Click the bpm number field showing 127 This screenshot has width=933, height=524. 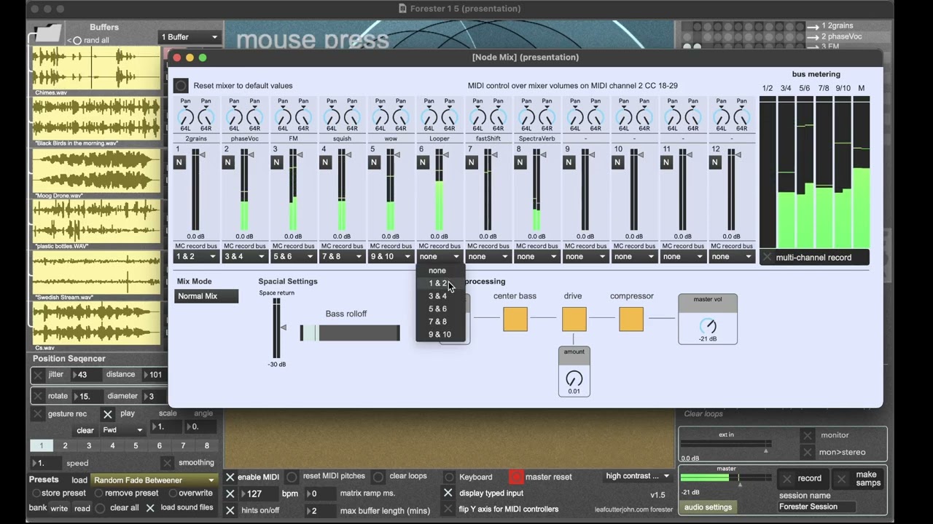[x=259, y=493]
